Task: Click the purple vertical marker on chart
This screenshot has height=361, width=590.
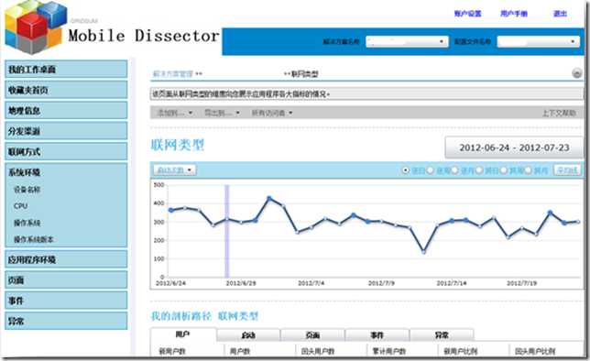Action: (x=227, y=231)
